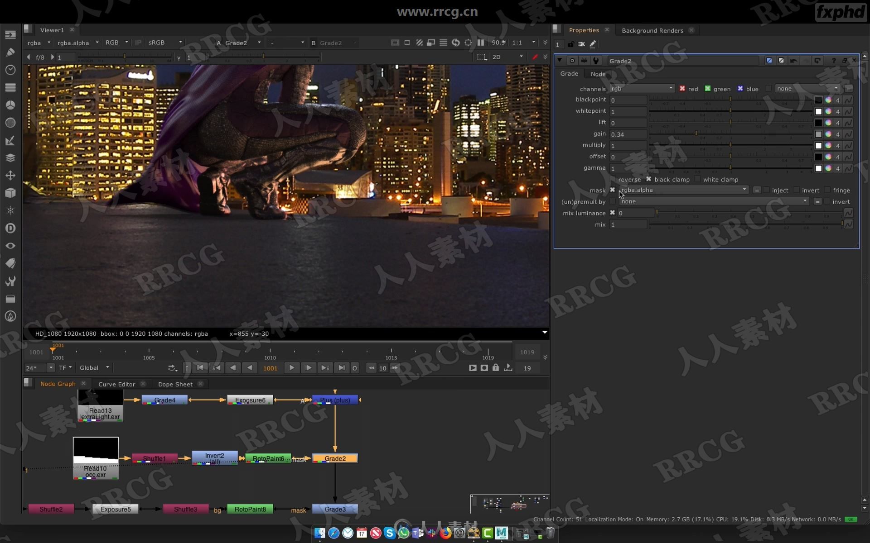Toggle the green channel checkbox
Screen dimensions: 870x543
coord(708,89)
